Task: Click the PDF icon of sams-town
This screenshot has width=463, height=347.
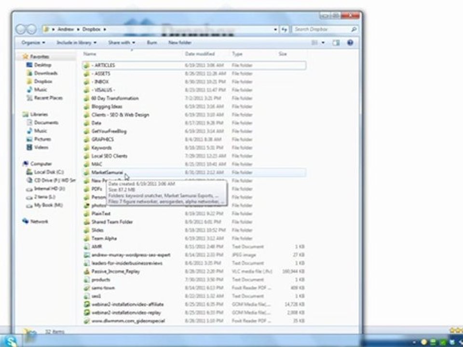Action: click(86, 288)
